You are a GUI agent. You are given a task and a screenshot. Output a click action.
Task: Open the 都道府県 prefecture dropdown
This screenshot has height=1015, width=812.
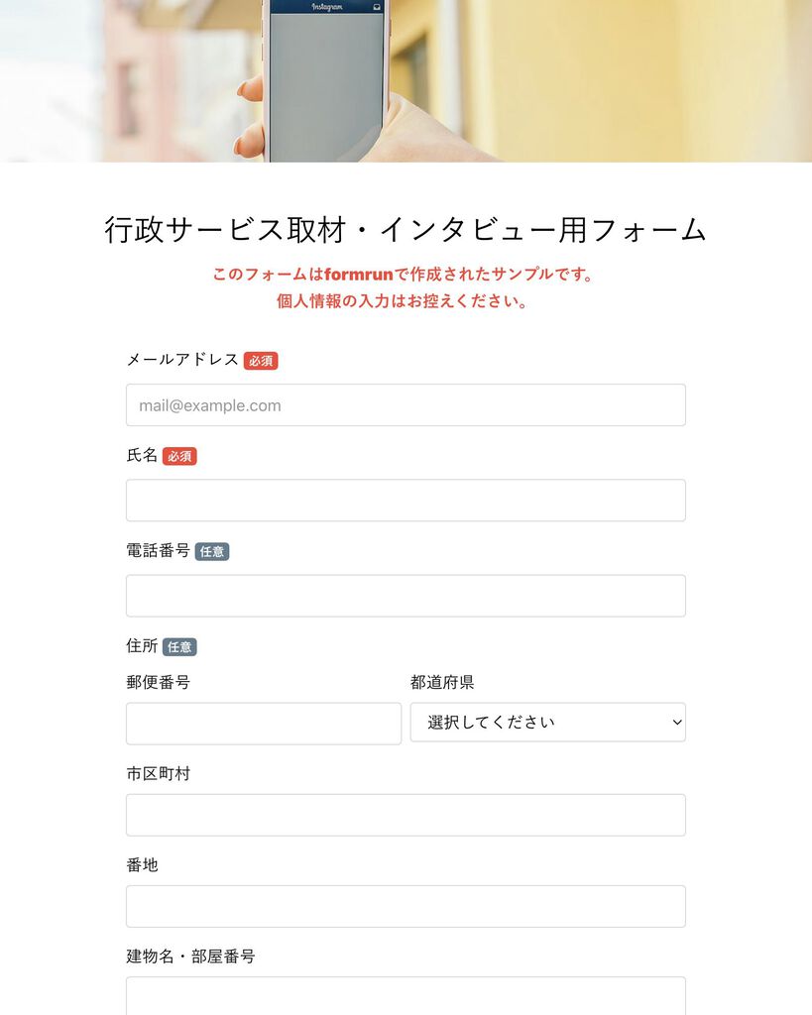click(548, 723)
